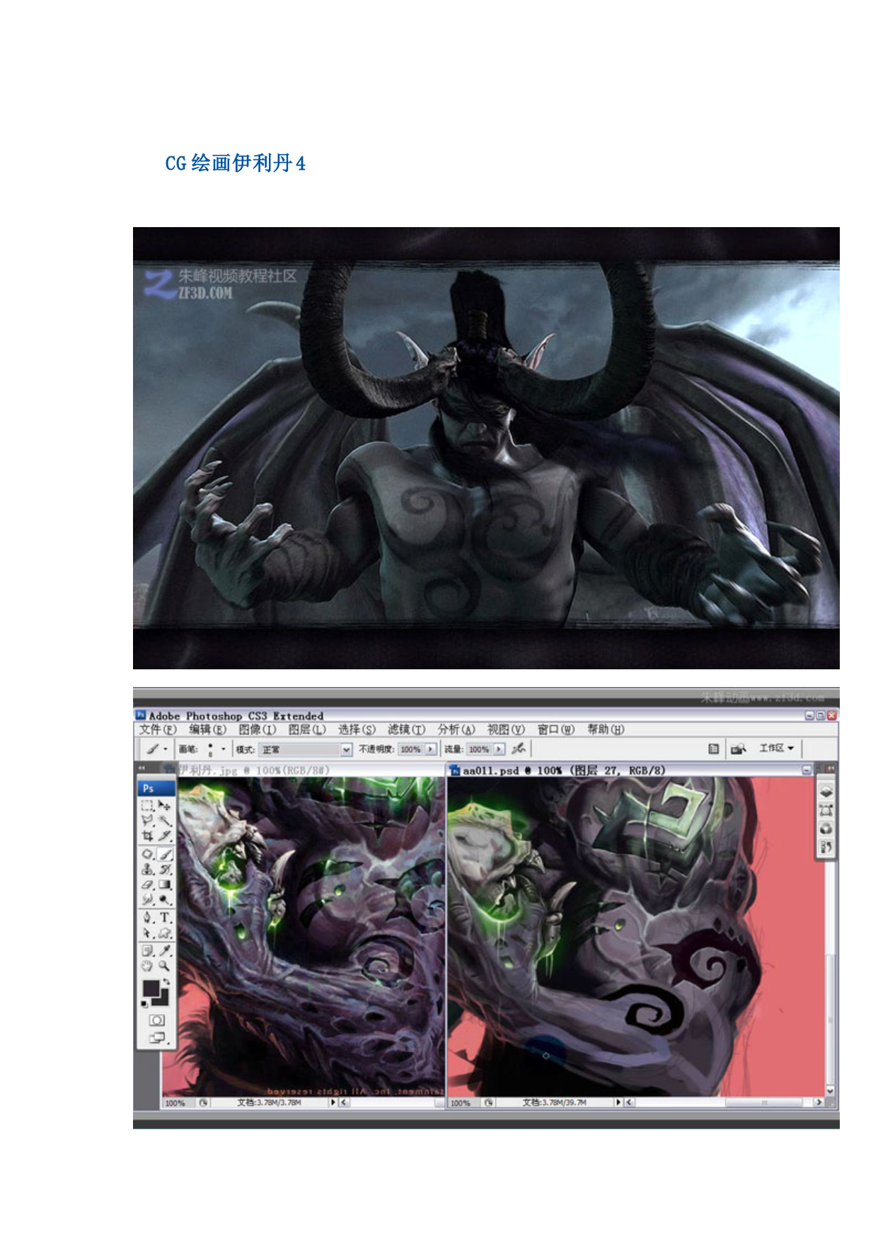Select the Clone Stamp tool

(147, 870)
